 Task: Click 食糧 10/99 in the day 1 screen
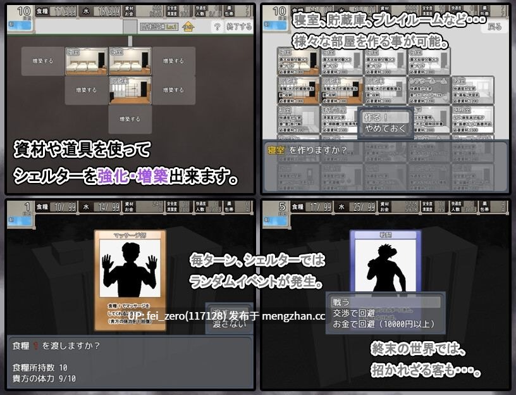pyautogui.click(x=56, y=207)
